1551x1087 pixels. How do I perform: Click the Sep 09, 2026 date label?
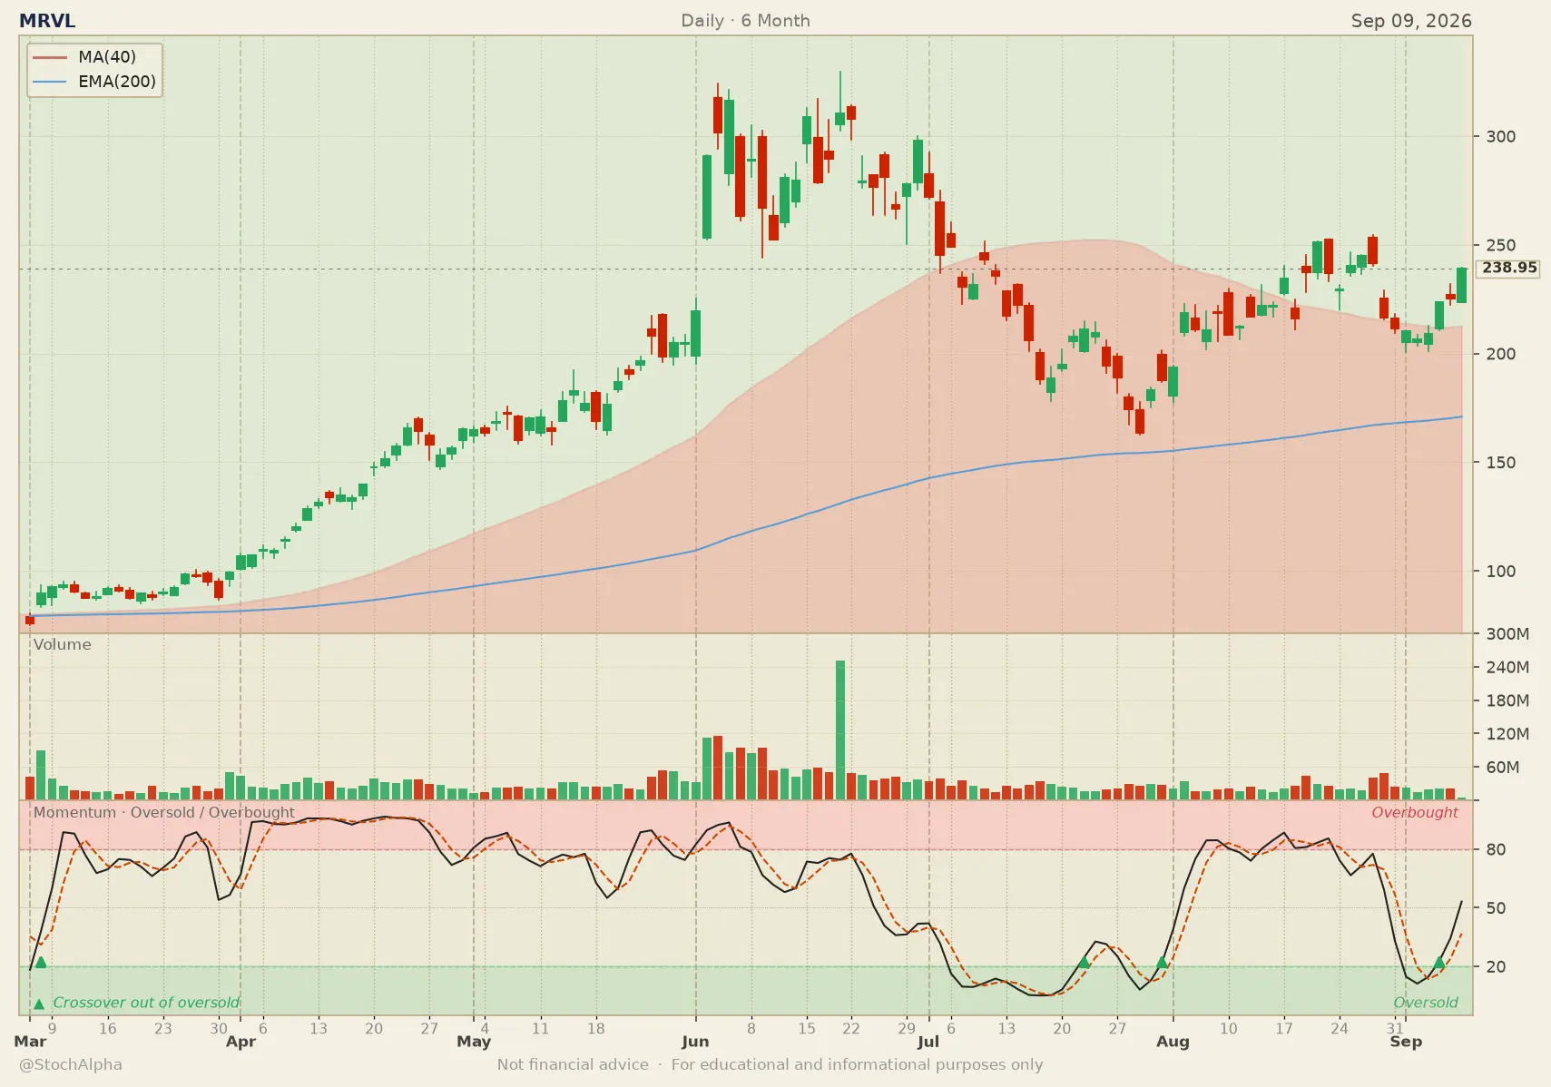pos(1411,21)
